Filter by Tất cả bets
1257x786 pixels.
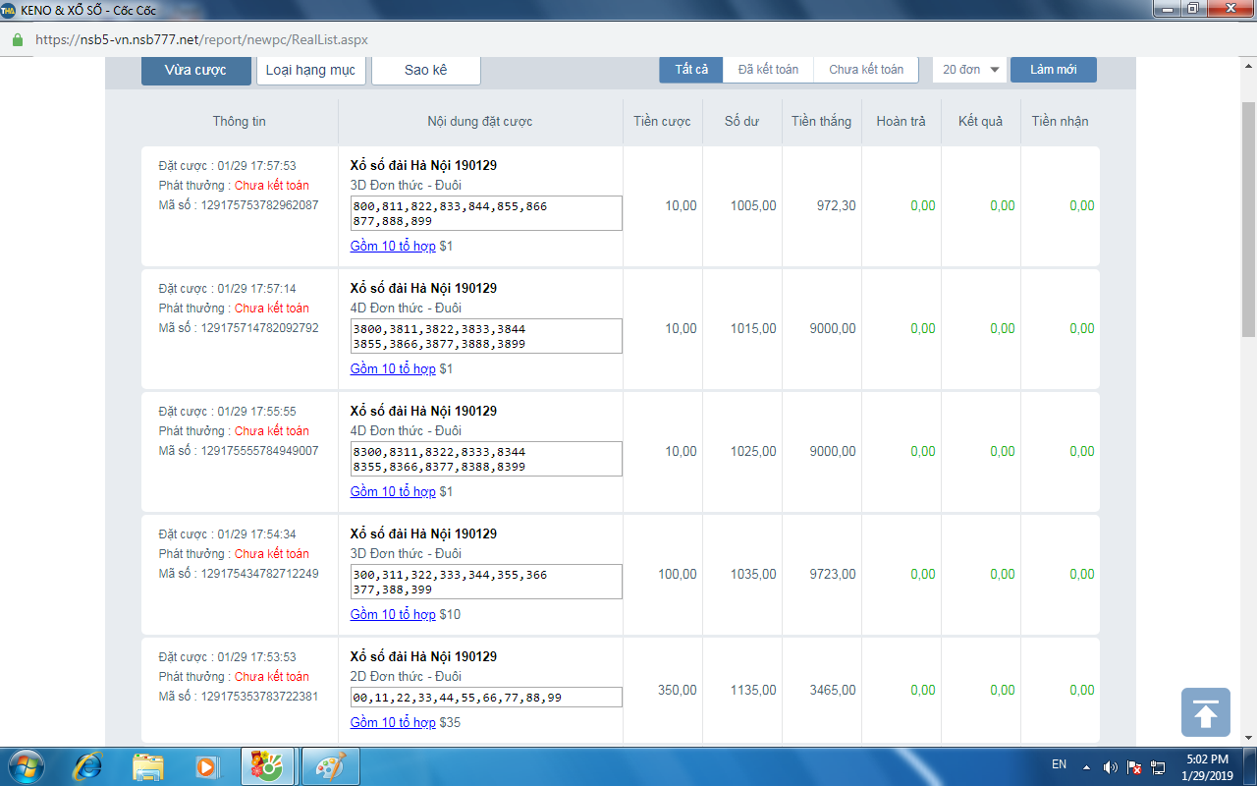pyautogui.click(x=691, y=70)
